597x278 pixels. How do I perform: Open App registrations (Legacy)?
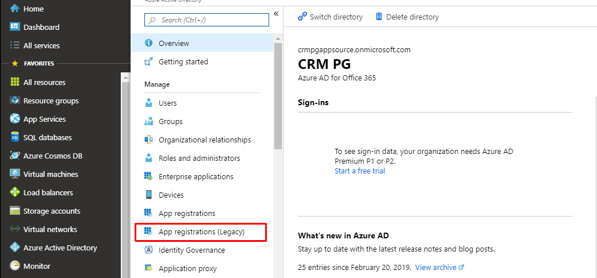(201, 232)
